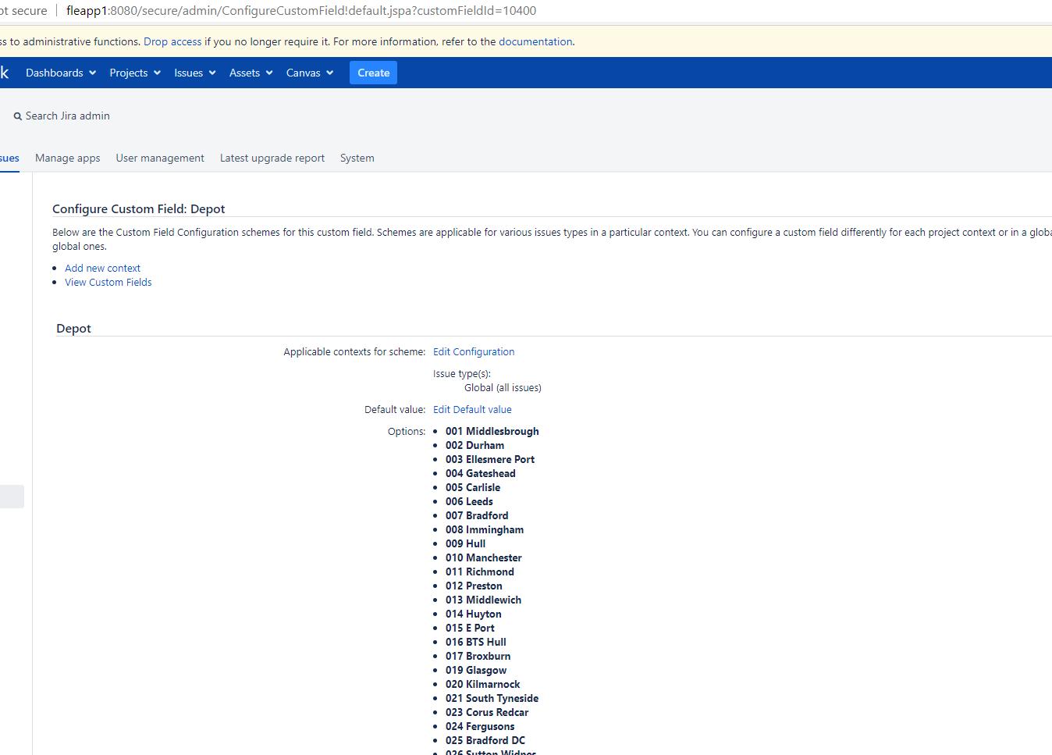Open the Issues dropdown in navbar
This screenshot has width=1052, height=755.
195,73
